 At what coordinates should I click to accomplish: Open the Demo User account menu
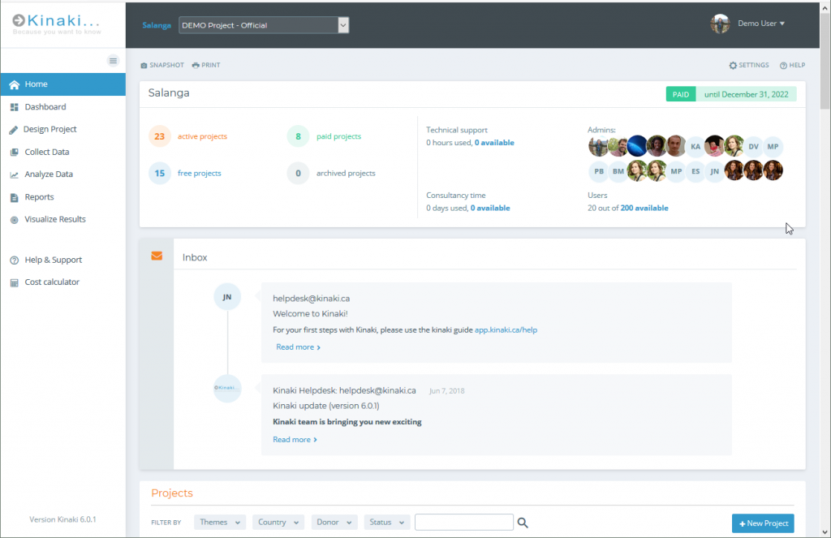click(761, 24)
